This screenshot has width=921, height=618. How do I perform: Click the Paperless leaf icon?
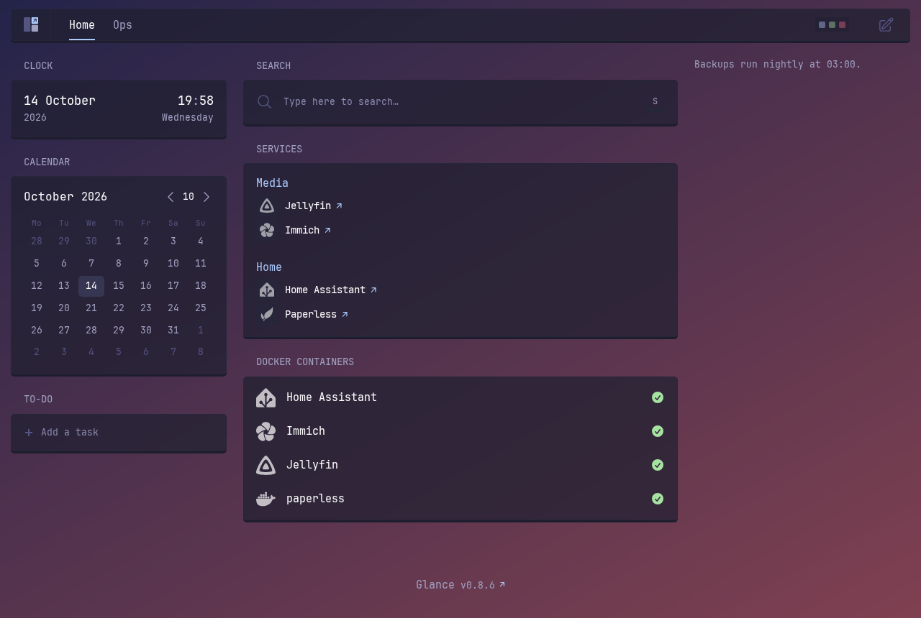pos(267,315)
